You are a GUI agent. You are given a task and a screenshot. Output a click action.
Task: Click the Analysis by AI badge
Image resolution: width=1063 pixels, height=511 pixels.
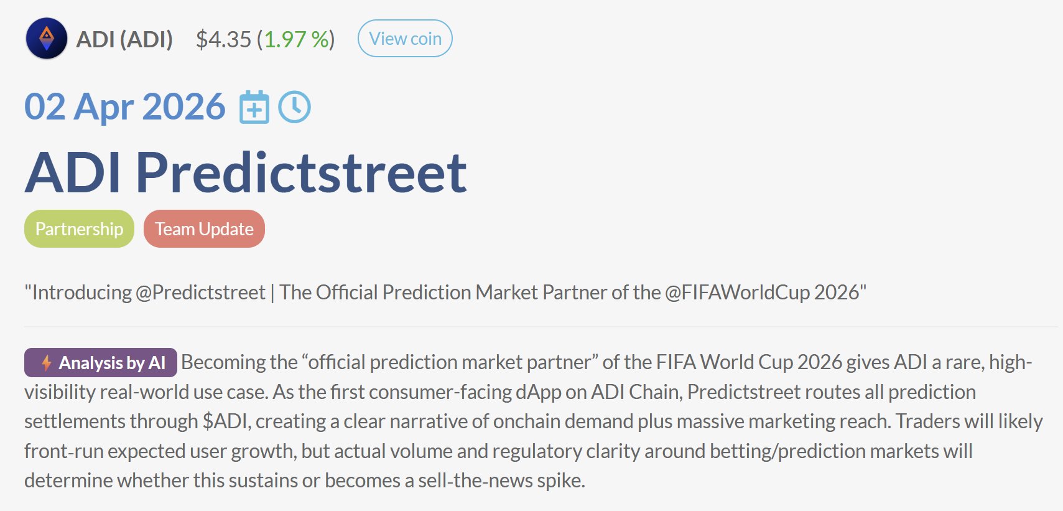point(101,363)
